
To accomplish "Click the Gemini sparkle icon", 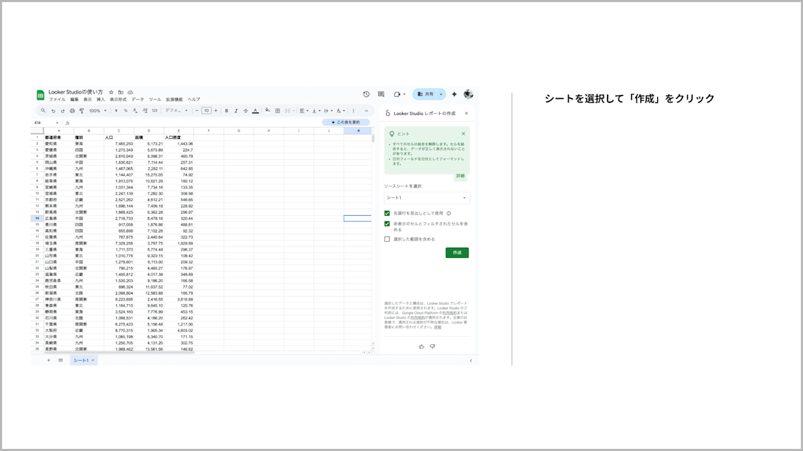I will point(454,94).
